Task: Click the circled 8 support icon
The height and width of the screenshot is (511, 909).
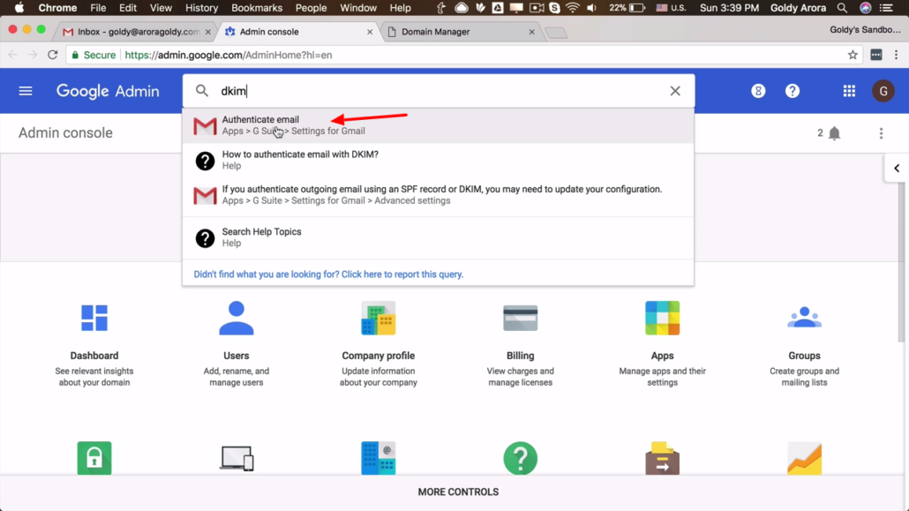Action: tap(758, 91)
